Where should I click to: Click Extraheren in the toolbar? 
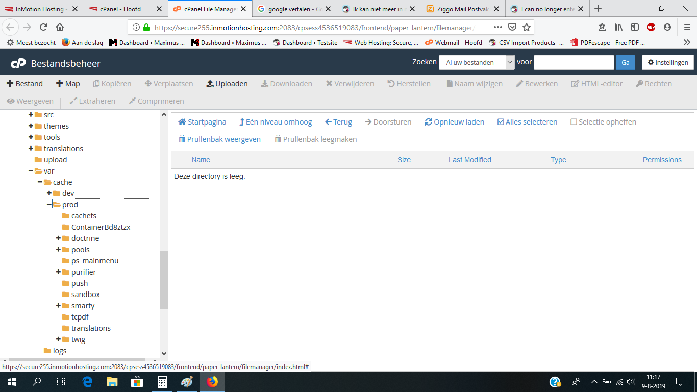92,101
